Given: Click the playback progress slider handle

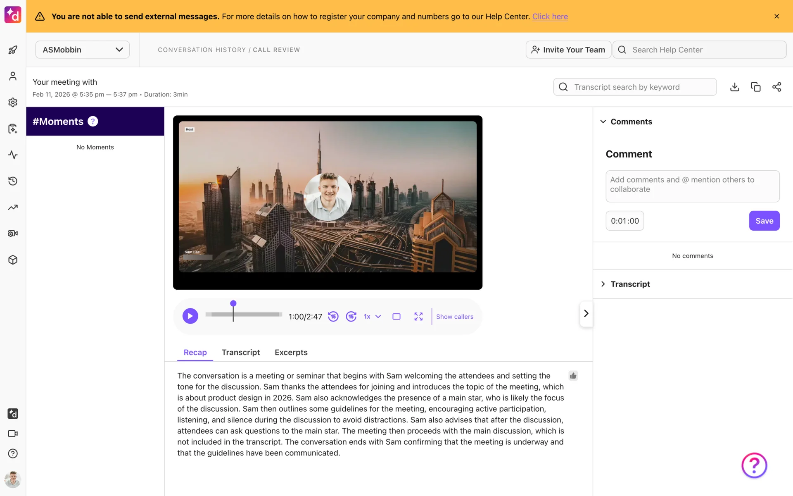Looking at the screenshot, I should point(233,304).
